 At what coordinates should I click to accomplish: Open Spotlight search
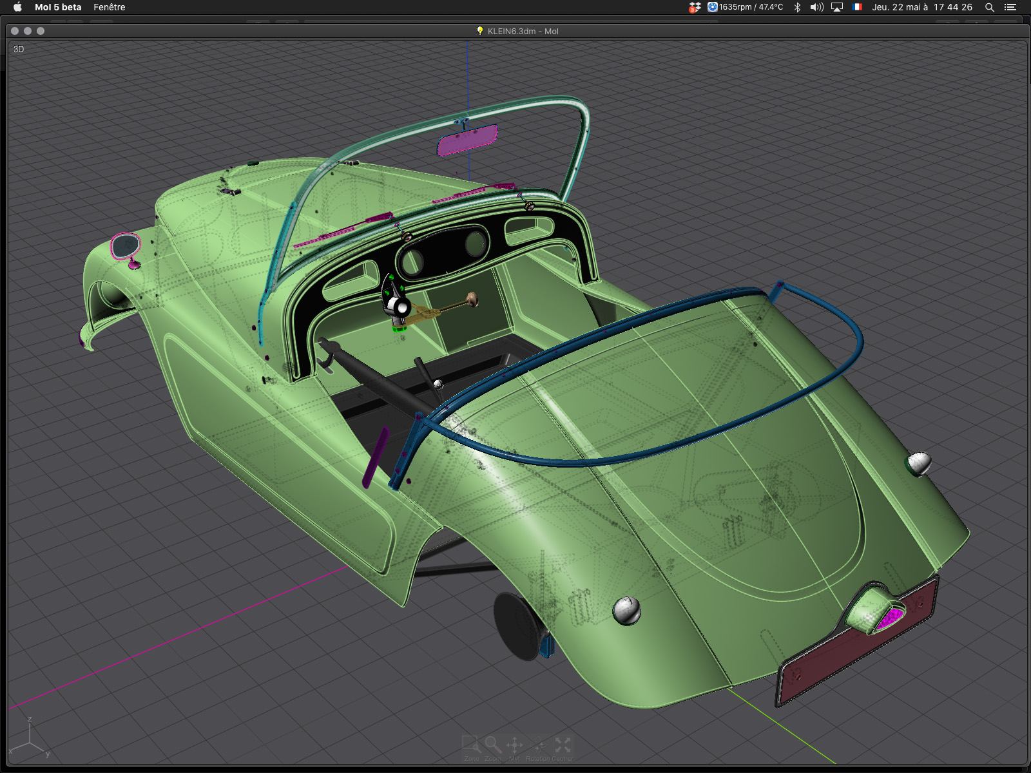(x=990, y=7)
